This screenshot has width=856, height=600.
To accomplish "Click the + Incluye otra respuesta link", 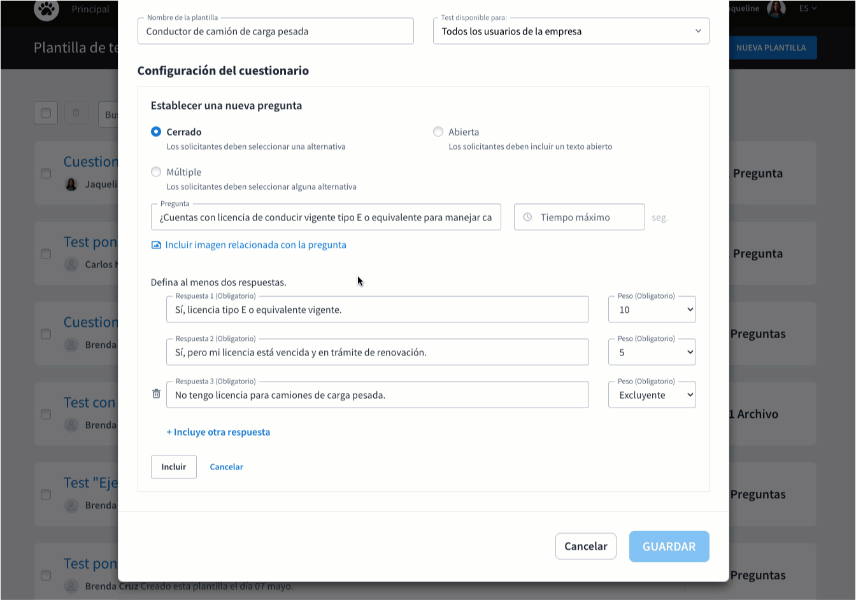I will [x=218, y=432].
